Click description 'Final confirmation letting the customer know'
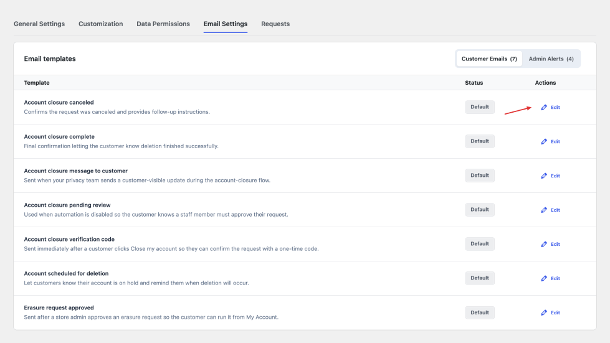610x343 pixels. click(x=121, y=146)
